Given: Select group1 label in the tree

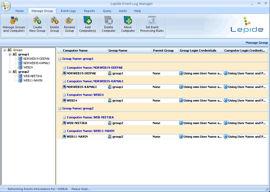Looking at the screenshot, I should (x=24, y=54).
